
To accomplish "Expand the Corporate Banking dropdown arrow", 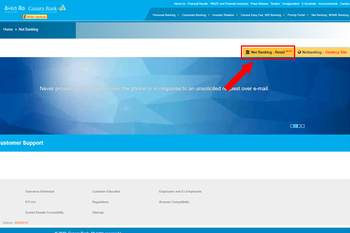I will tap(209, 15).
